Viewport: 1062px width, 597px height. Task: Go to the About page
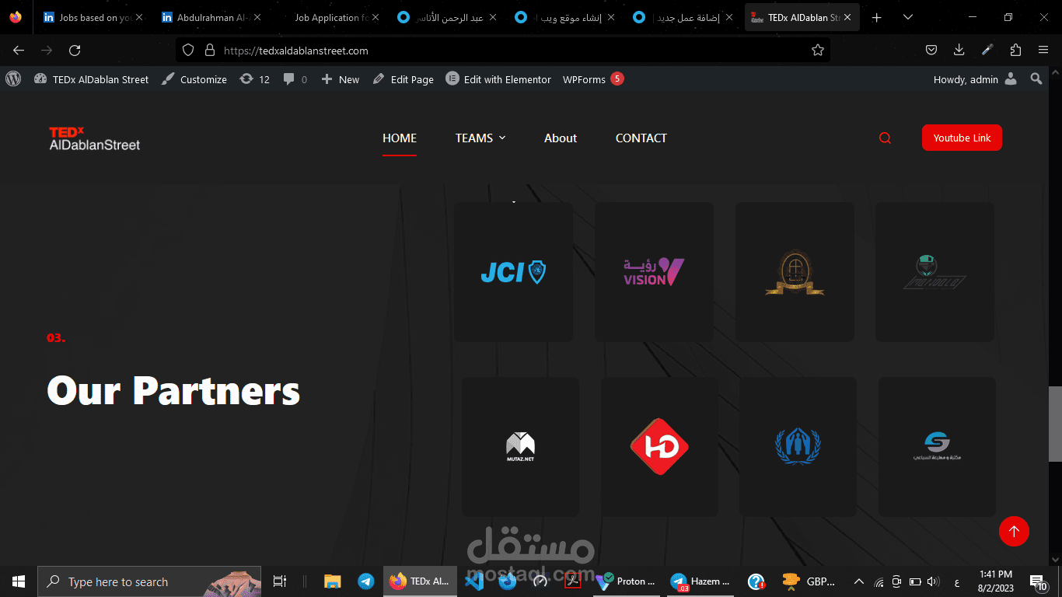pos(561,138)
